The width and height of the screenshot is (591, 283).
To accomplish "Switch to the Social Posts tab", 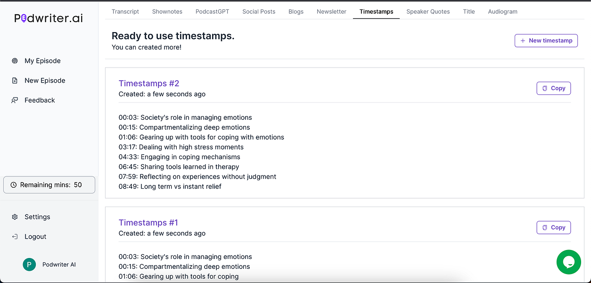I will 259,11.
